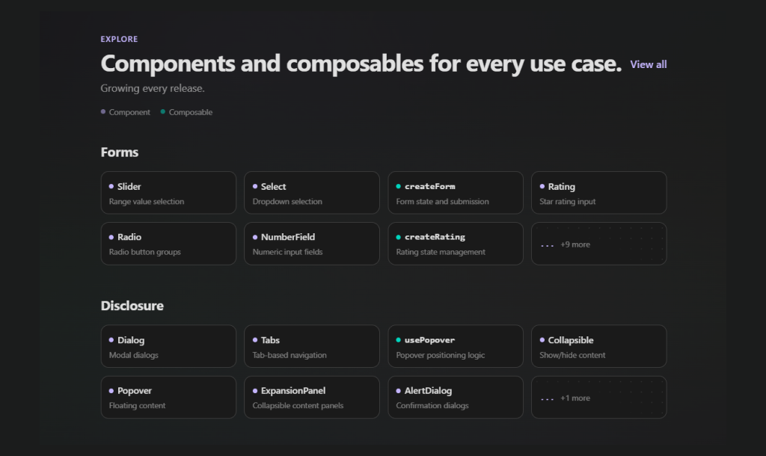Open the Radio component card

click(168, 244)
